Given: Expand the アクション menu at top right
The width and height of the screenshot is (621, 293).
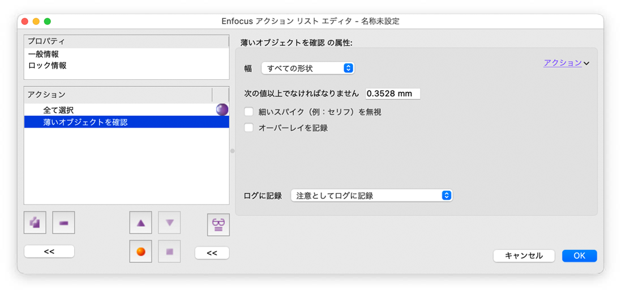Looking at the screenshot, I should click(566, 63).
